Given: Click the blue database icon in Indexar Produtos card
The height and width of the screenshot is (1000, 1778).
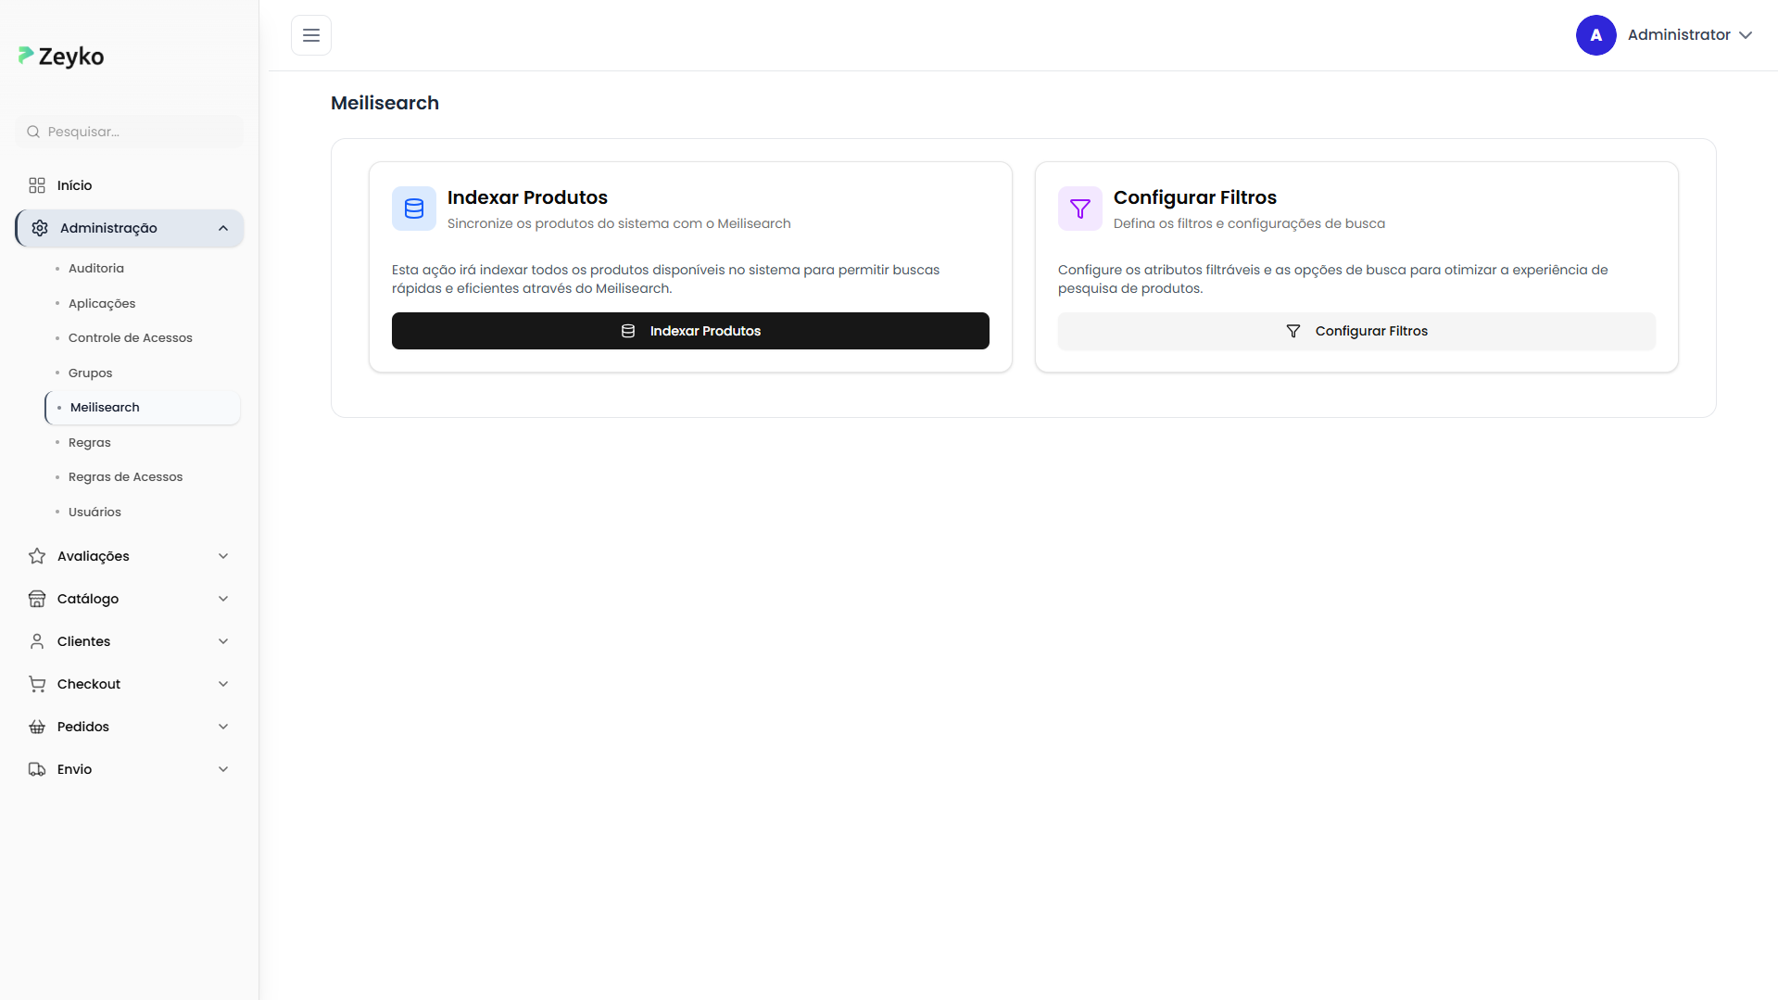Looking at the screenshot, I should 414,209.
